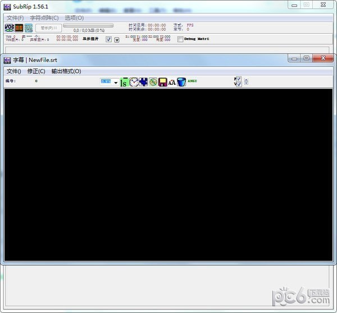The height and width of the screenshot is (313, 337).
Task: Maximize the NewFile.srt subtitle window
Action: [307, 58]
